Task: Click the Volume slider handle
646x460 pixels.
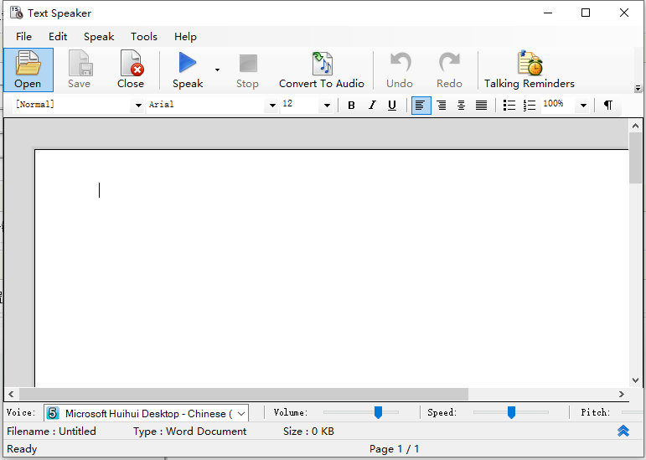Action: coord(378,412)
